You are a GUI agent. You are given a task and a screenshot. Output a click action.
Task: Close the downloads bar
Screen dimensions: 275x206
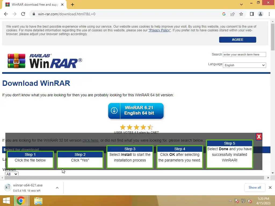click(x=270, y=187)
